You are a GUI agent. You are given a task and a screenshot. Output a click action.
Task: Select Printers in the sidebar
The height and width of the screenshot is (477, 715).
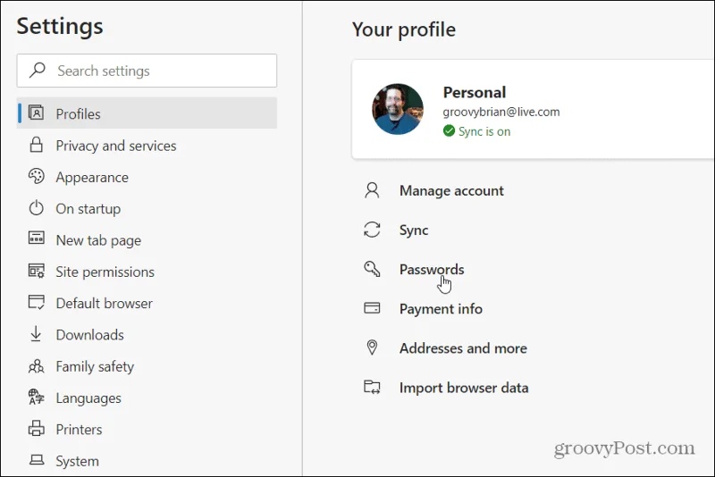pyautogui.click(x=147, y=429)
